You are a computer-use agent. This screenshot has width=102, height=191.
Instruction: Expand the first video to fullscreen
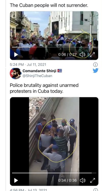click(92, 54)
